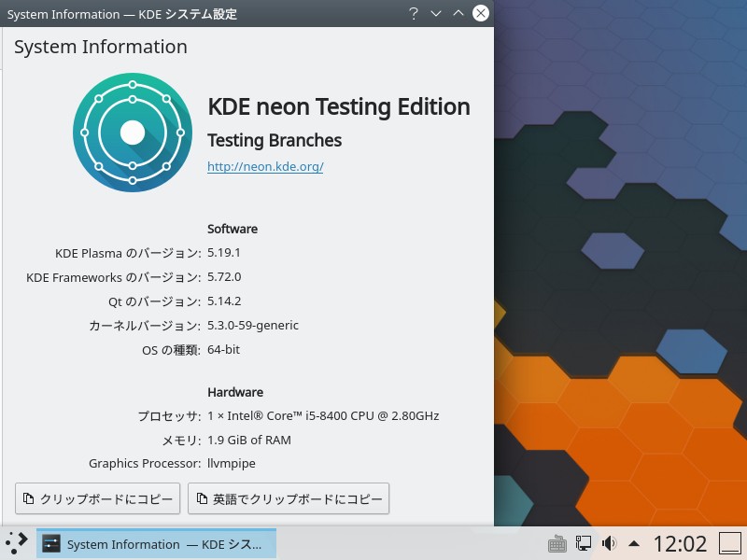Image resolution: width=747 pixels, height=560 pixels.
Task: Open the application launcher in the panel
Action: (x=17, y=543)
